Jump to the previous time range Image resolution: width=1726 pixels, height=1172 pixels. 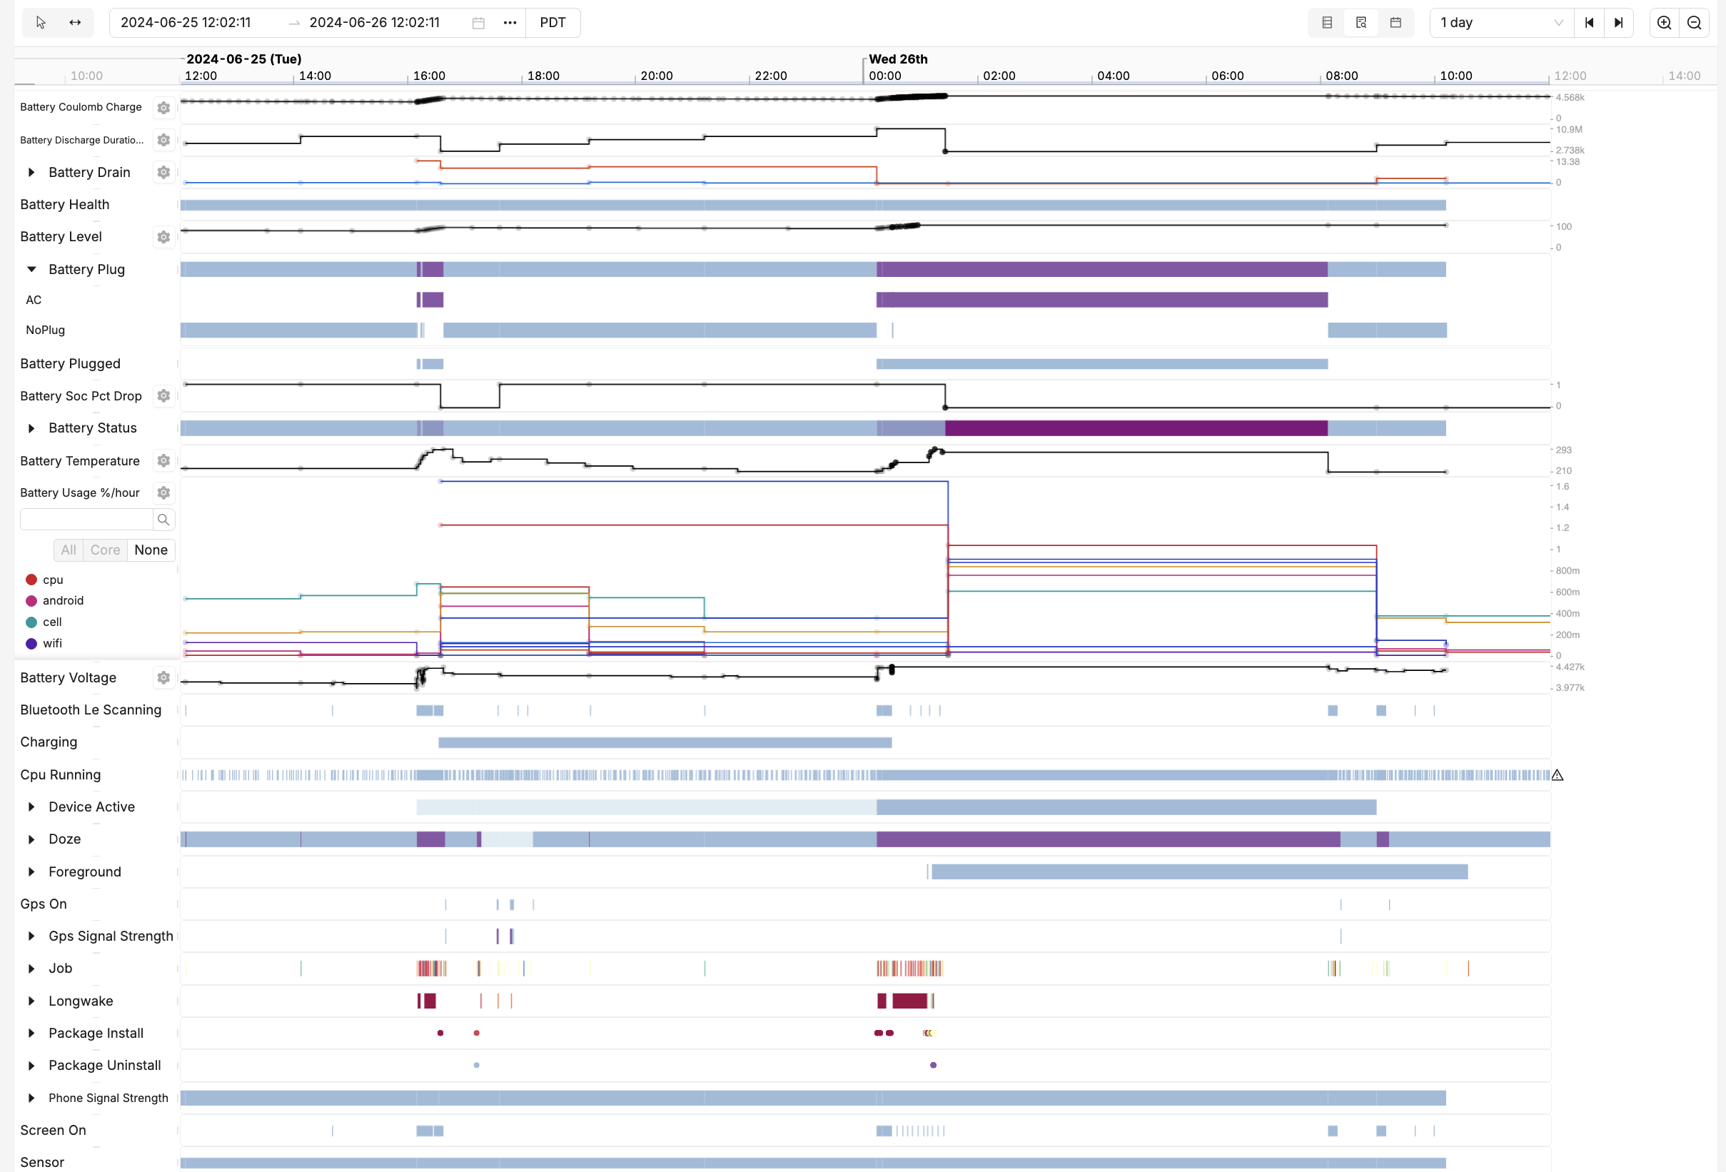(1590, 22)
